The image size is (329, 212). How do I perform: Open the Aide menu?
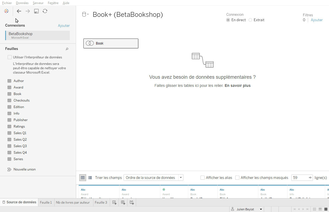tap(66, 3)
